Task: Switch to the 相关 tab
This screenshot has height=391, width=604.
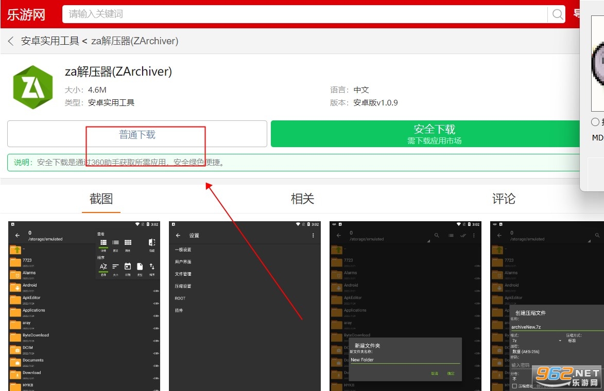Action: tap(302, 199)
